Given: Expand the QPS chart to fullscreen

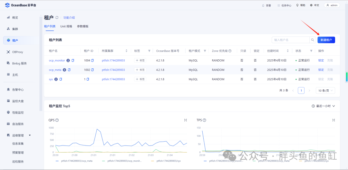Looking at the screenshot, I should (186, 120).
